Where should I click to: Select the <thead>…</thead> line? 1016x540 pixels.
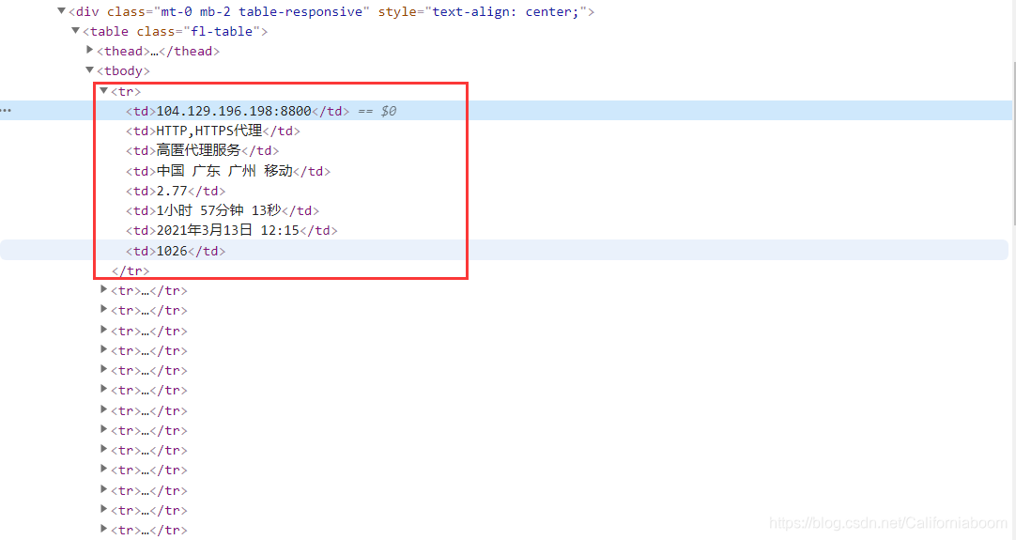tap(158, 52)
